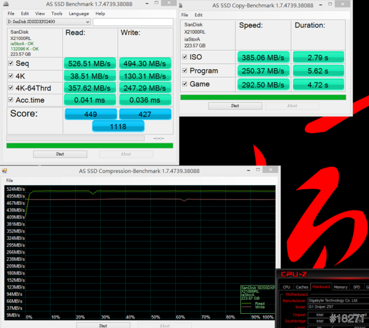Open the Language menu
This screenshot has height=328, width=369.
coord(79,13)
